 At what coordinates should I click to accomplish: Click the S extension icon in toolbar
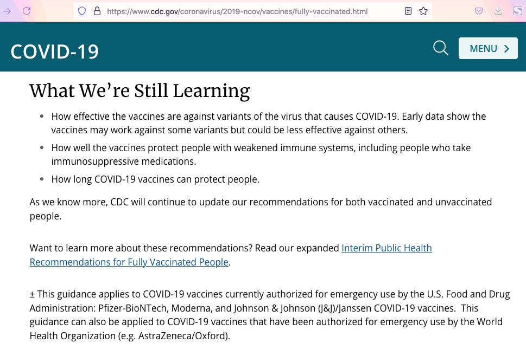(x=518, y=11)
